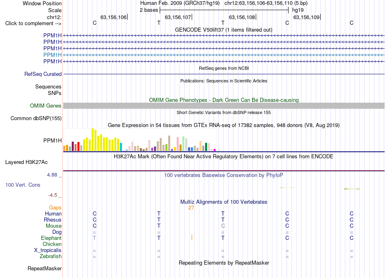Image resolution: width=385 pixels, height=278 pixels.
Task: Click the orange Gaps label
Action: [55, 208]
